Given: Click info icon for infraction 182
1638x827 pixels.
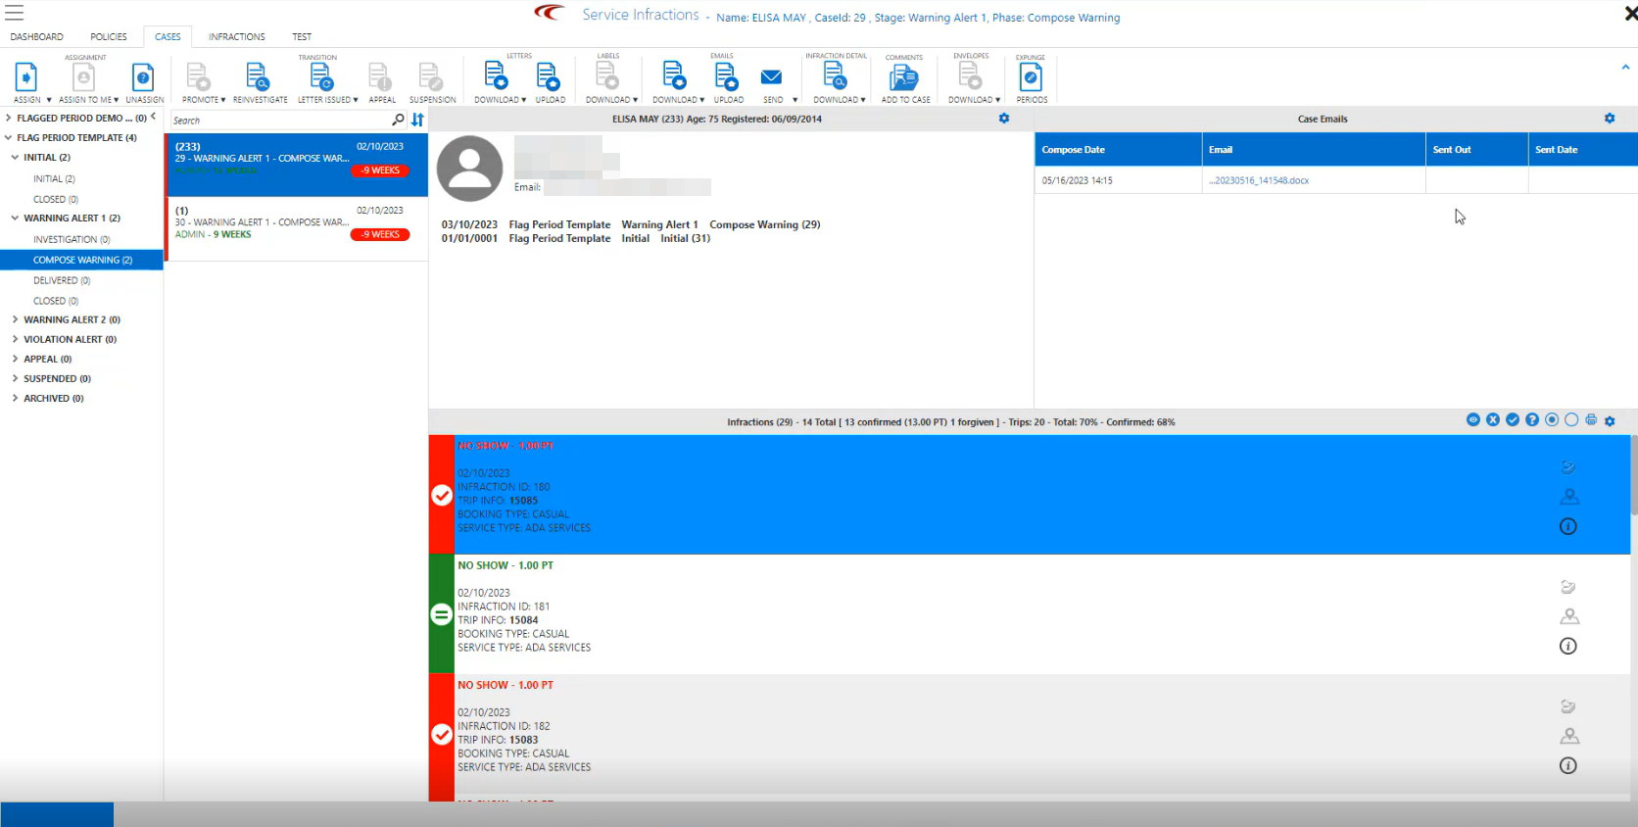Looking at the screenshot, I should pyautogui.click(x=1568, y=765).
